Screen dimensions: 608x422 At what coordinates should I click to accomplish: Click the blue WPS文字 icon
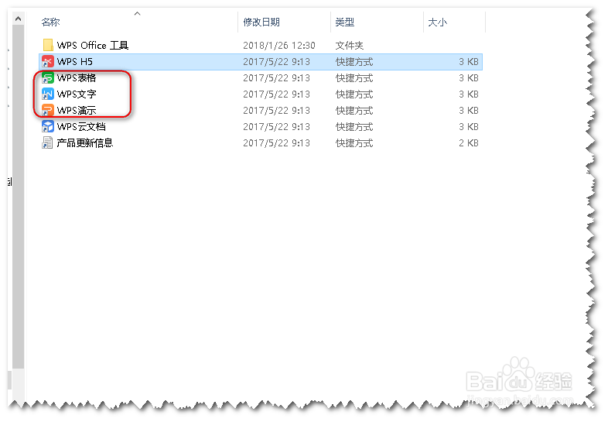click(x=48, y=94)
